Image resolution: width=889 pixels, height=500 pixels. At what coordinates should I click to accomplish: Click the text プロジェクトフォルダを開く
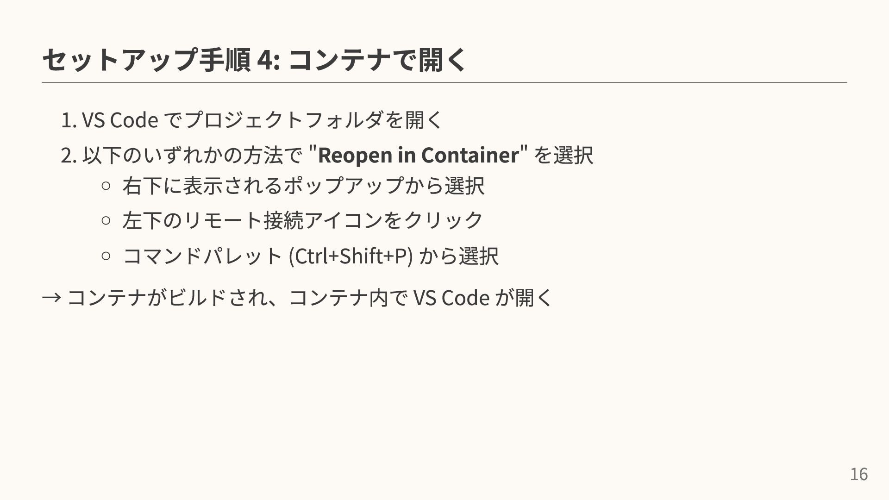pos(313,120)
